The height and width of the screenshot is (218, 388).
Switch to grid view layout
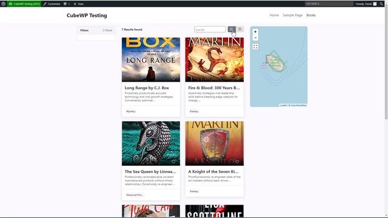[232, 29]
